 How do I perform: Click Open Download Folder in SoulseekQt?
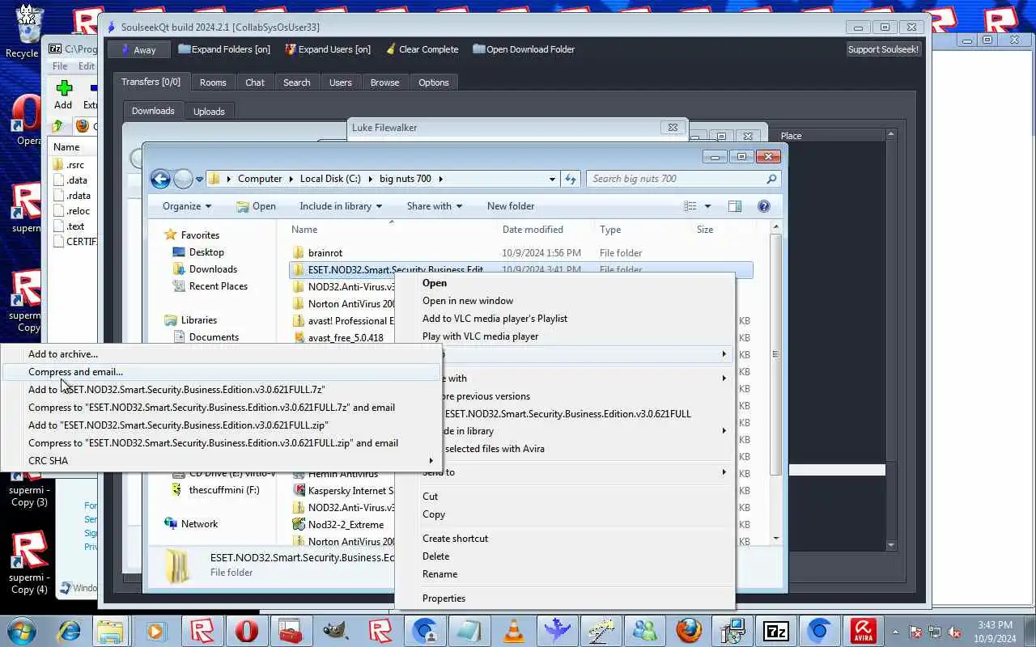524,49
